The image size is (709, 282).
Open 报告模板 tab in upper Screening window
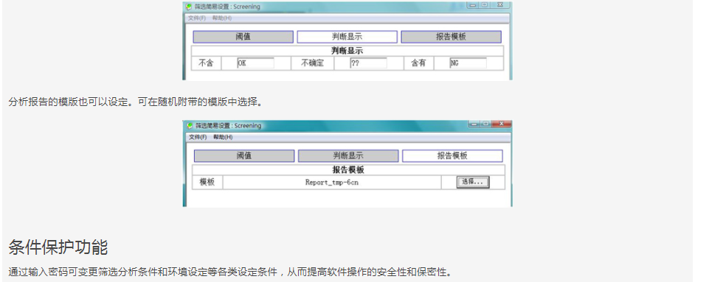coord(452,37)
